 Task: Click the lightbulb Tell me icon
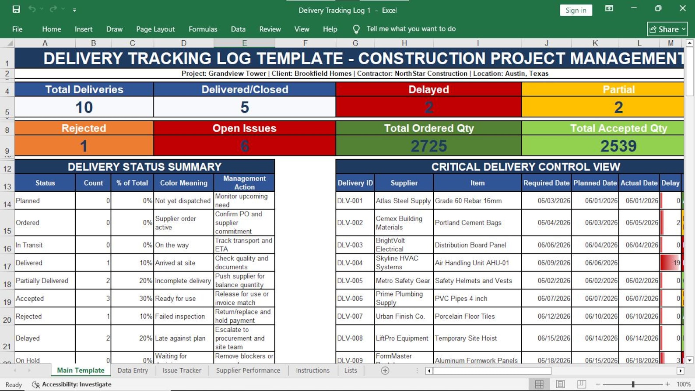click(x=356, y=29)
